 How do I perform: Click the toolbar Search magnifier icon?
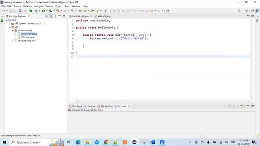tap(239, 11)
